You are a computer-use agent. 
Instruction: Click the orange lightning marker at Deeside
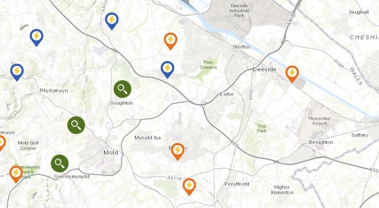[x=292, y=74]
